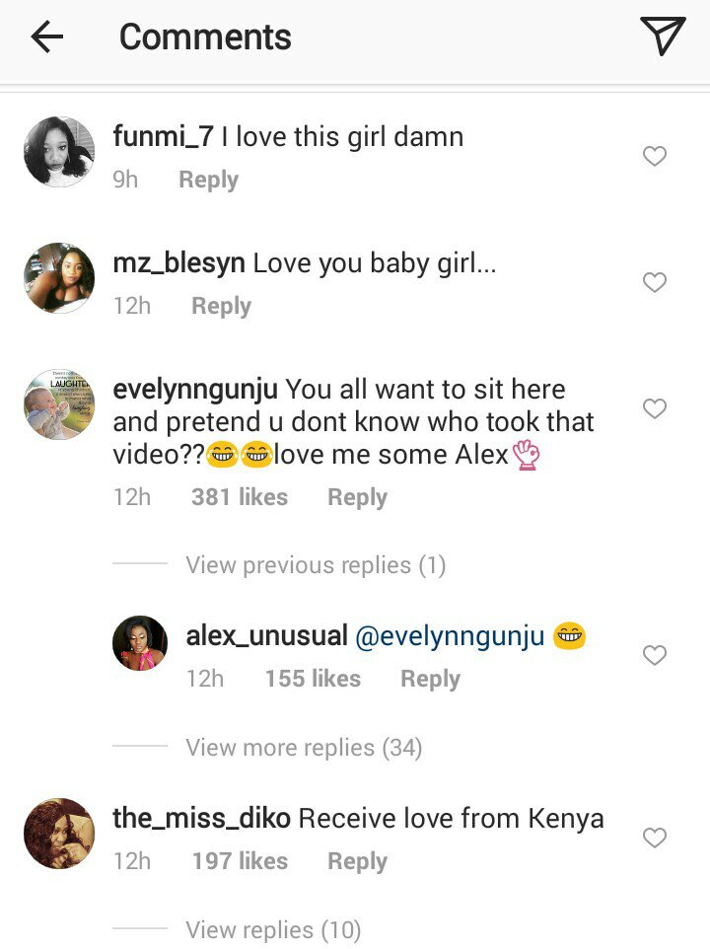Show 381 likes on evelynngunju's comment
The height and width of the screenshot is (949, 710).
pyautogui.click(x=240, y=497)
